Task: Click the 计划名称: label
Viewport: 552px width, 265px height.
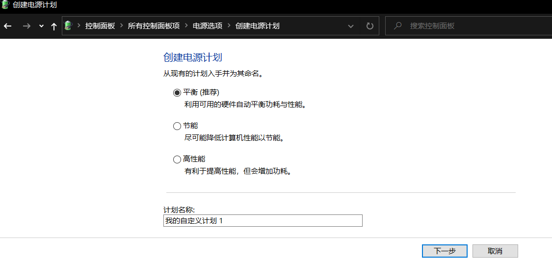Action: 179,210
